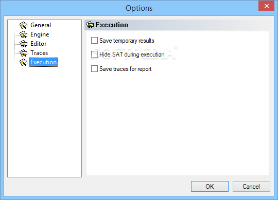This screenshot has height=200, width=278.
Task: Toggle Hide SAT during execution checkbox
Action: pyautogui.click(x=94, y=54)
